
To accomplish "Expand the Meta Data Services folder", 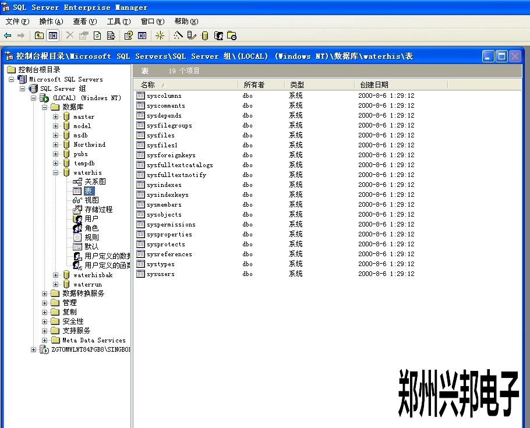I will click(x=45, y=341).
